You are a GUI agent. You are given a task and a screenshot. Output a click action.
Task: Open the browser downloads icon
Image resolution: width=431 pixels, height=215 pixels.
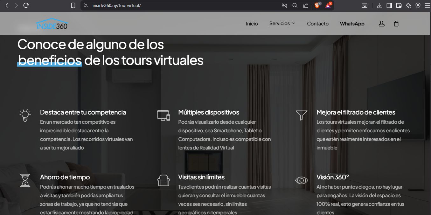[x=379, y=5]
